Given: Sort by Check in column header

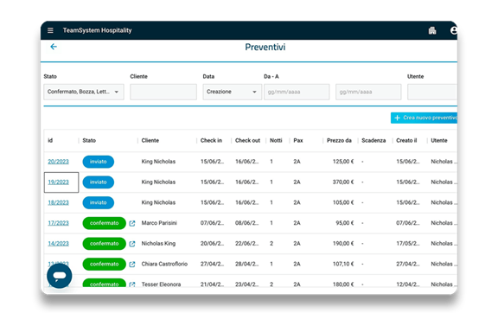Looking at the screenshot, I should [x=211, y=140].
